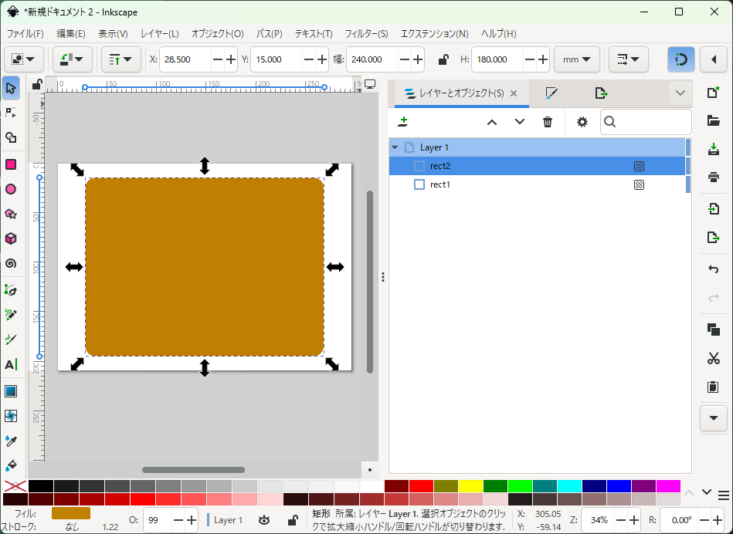733x534 pixels.
Task: Click the open file folder icon
Action: [714, 120]
